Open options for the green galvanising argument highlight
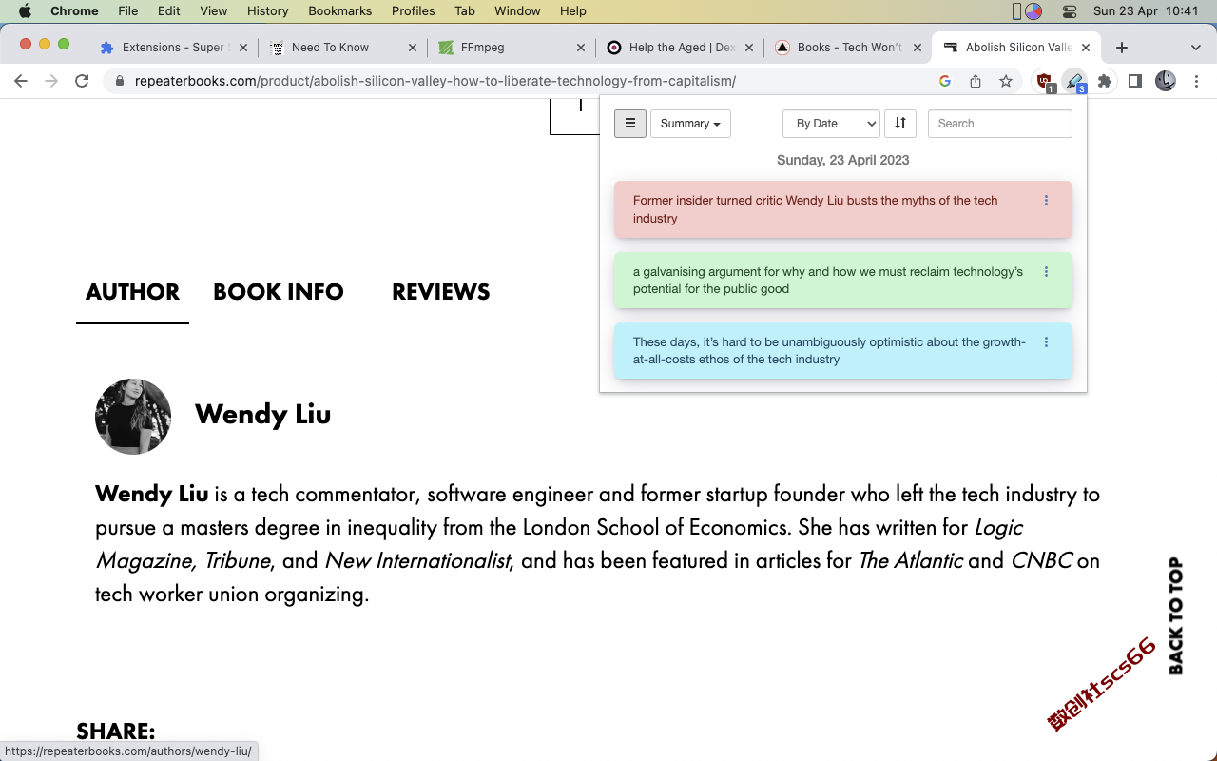Screen dimensions: 1217x761 click(x=1046, y=272)
